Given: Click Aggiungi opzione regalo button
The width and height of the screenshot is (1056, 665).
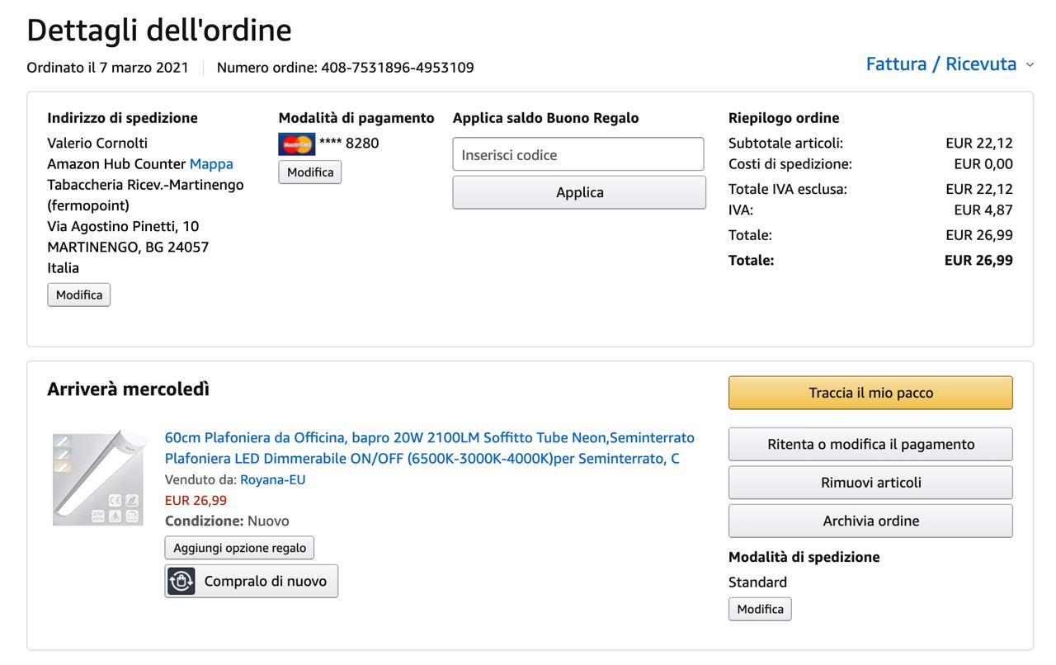Looking at the screenshot, I should (x=239, y=548).
